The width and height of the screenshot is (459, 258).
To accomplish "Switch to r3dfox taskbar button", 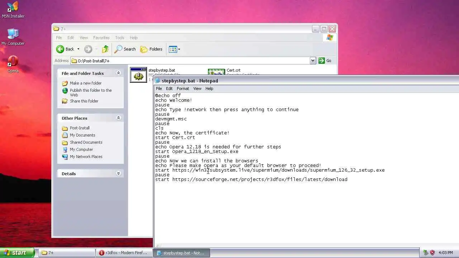I will click(124, 253).
